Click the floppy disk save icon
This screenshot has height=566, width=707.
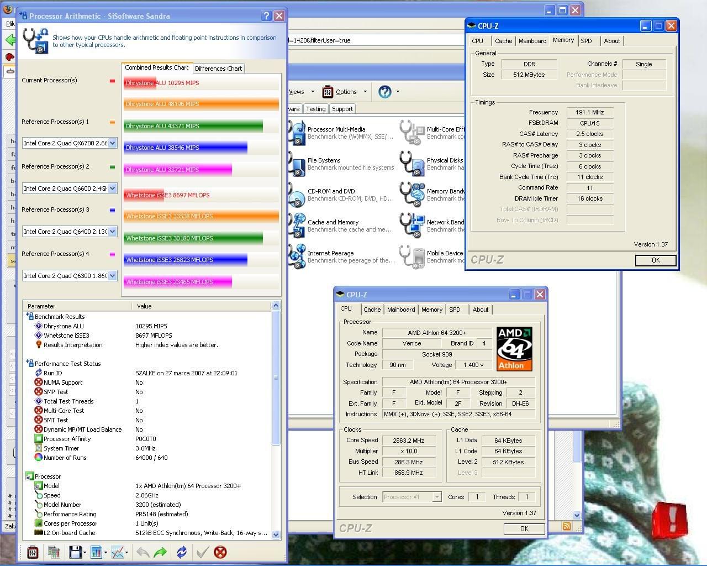click(76, 552)
